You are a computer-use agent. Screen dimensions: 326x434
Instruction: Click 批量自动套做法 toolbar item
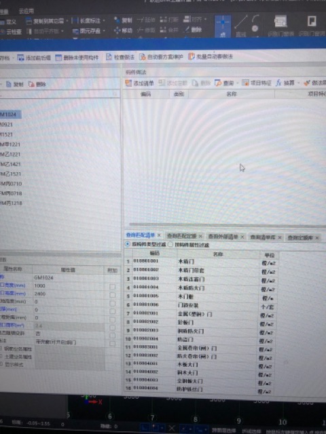click(x=211, y=56)
